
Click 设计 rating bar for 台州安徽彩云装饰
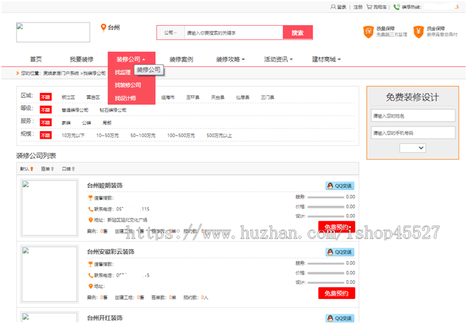point(326,283)
